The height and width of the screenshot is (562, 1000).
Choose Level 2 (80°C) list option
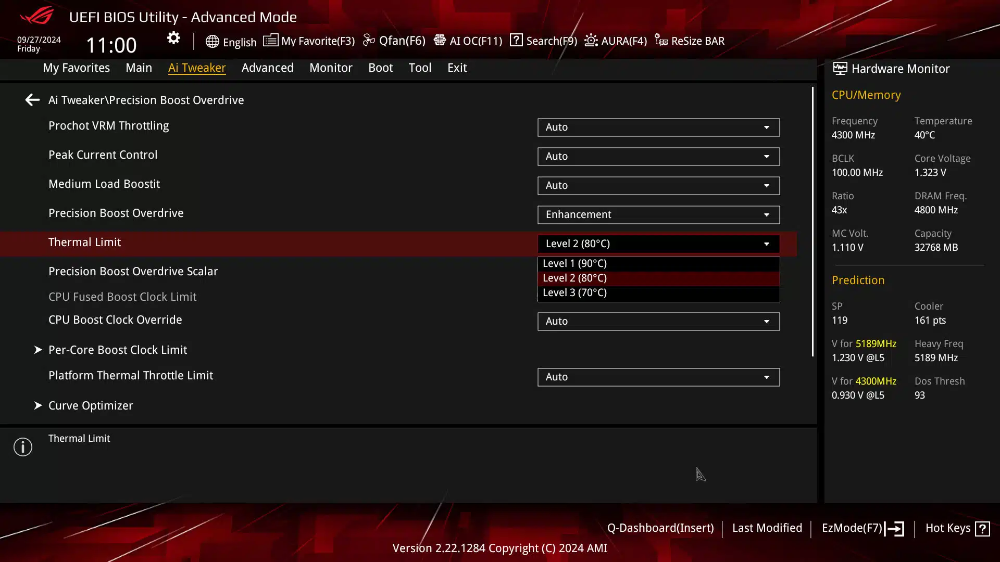[x=658, y=278]
